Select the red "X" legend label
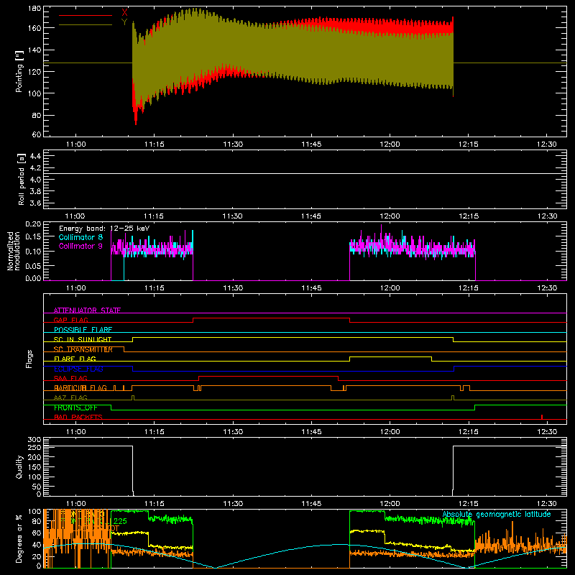The image size is (575, 575). coord(124,13)
